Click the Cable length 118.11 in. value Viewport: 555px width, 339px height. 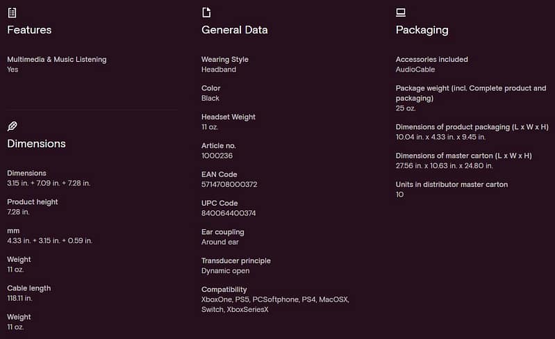tap(20, 298)
